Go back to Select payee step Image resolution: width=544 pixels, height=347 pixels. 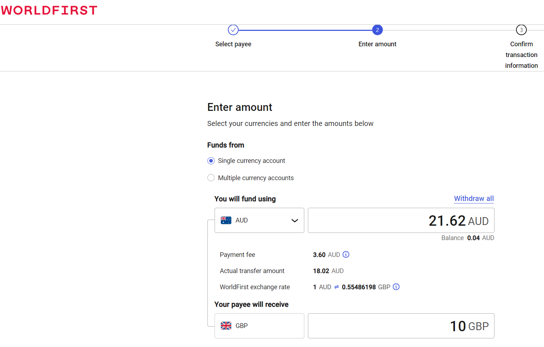coord(233,44)
